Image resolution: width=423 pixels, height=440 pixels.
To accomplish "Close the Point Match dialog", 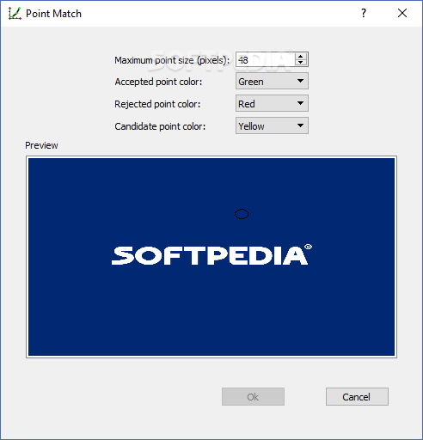I will pos(402,13).
